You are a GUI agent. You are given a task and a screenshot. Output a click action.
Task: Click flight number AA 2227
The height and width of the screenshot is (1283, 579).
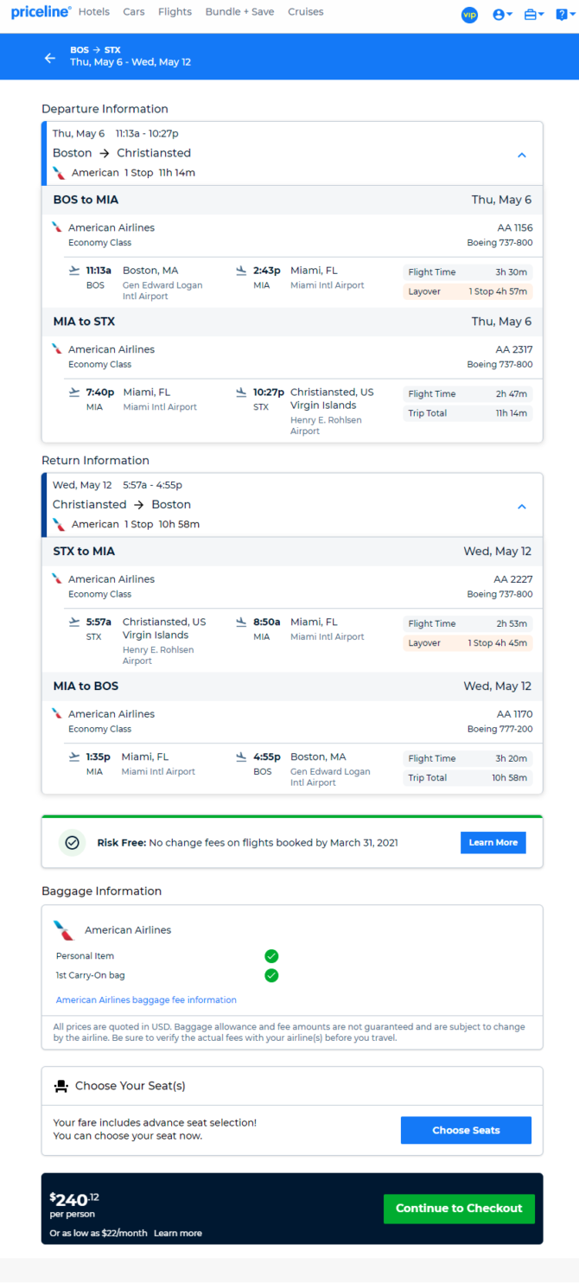click(513, 579)
